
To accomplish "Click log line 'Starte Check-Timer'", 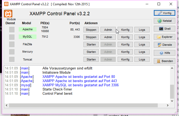I will [57, 89].
